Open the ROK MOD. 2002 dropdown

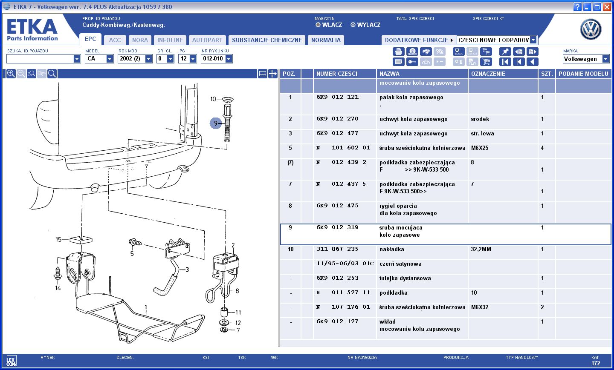click(x=148, y=59)
